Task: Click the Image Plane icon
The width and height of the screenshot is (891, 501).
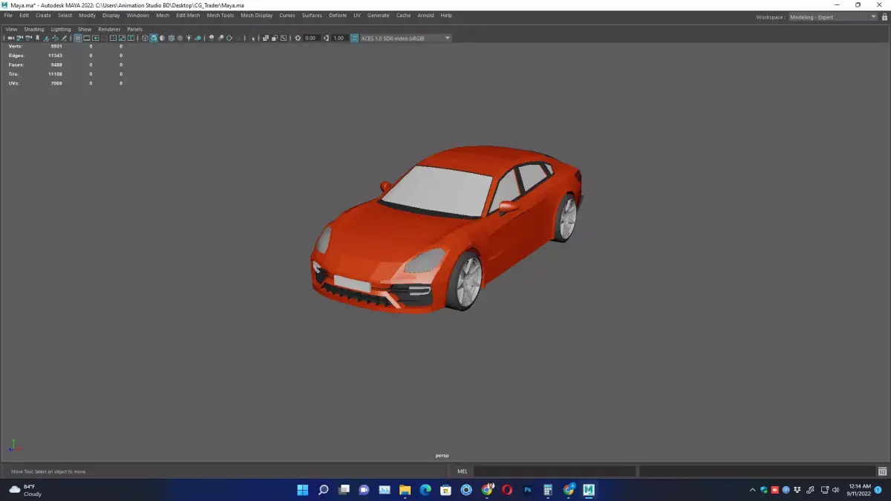Action: [46, 38]
